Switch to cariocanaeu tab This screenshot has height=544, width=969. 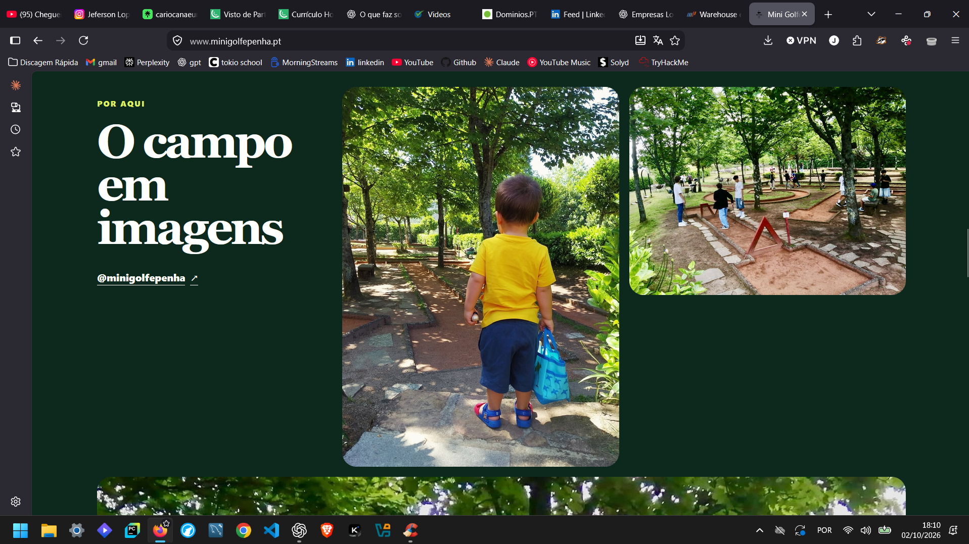170,14
